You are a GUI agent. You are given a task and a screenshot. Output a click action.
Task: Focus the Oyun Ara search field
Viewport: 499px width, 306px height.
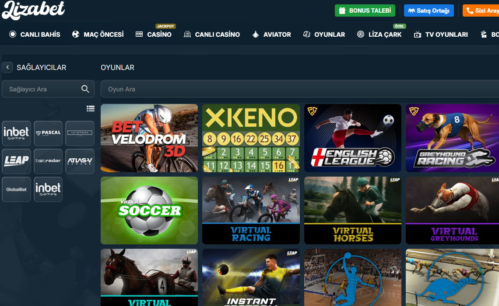pyautogui.click(x=300, y=89)
